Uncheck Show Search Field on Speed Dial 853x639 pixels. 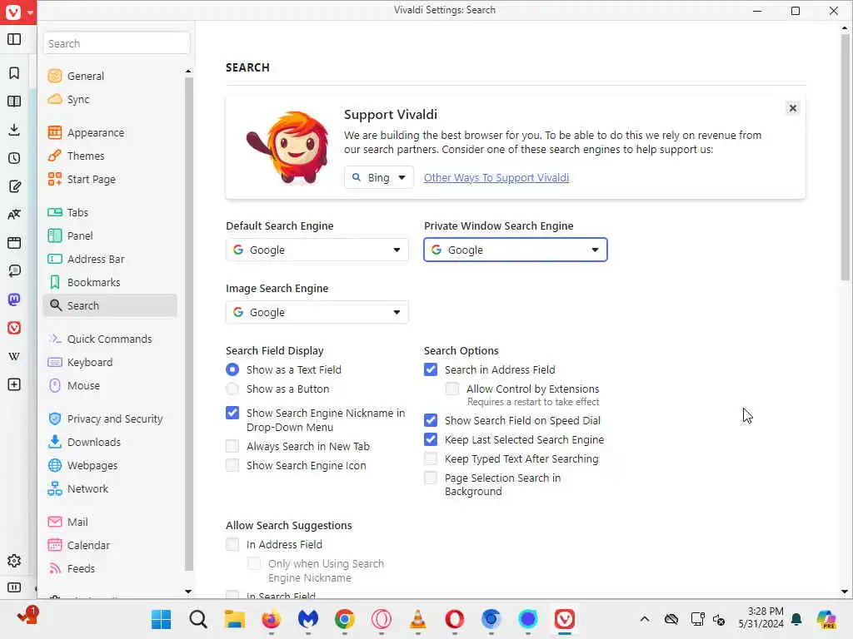tap(431, 420)
